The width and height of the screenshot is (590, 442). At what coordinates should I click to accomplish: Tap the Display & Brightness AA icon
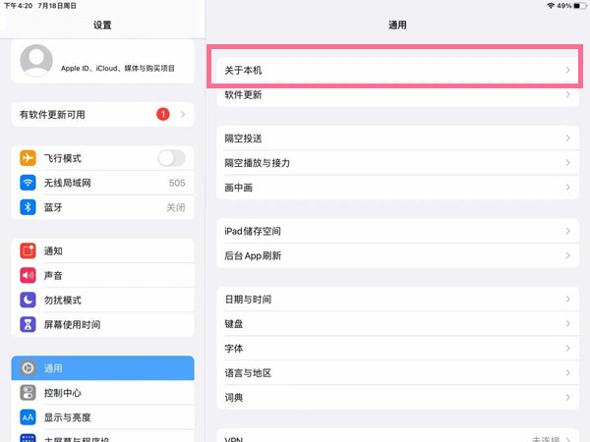(x=29, y=416)
